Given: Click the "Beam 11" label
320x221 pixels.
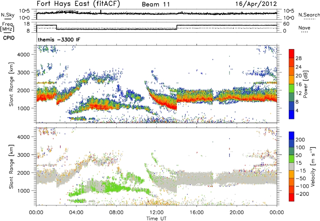Looking at the screenshot, I should coord(156,4).
